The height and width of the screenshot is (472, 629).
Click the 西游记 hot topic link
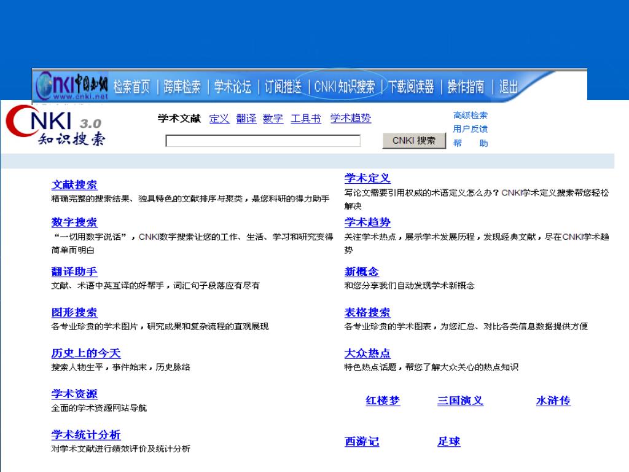point(362,441)
